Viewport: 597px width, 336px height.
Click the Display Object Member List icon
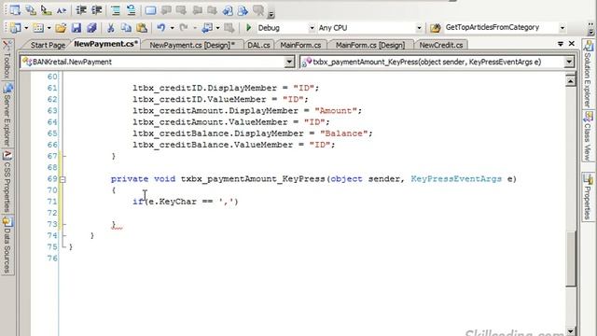(x=15, y=10)
